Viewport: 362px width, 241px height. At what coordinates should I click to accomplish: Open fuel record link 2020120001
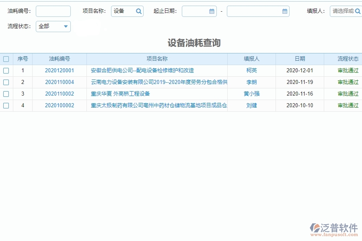point(59,70)
